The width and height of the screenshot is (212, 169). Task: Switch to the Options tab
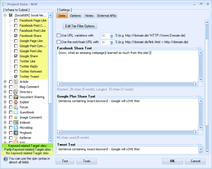pyautogui.click(x=76, y=16)
